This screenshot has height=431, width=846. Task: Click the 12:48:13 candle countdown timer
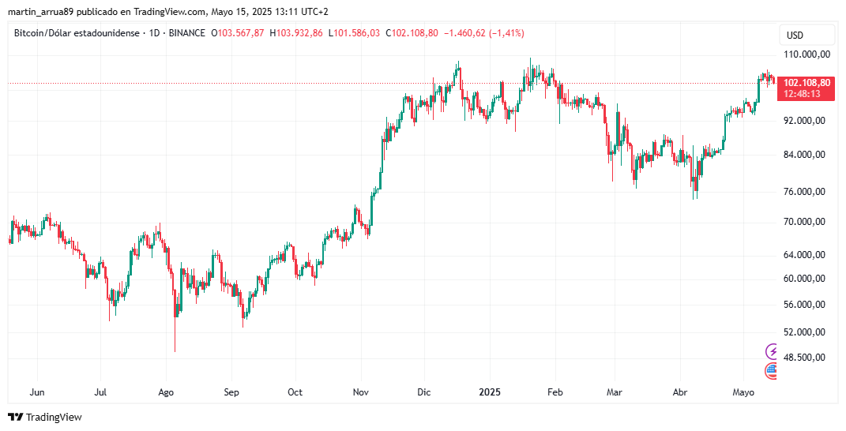[803, 94]
